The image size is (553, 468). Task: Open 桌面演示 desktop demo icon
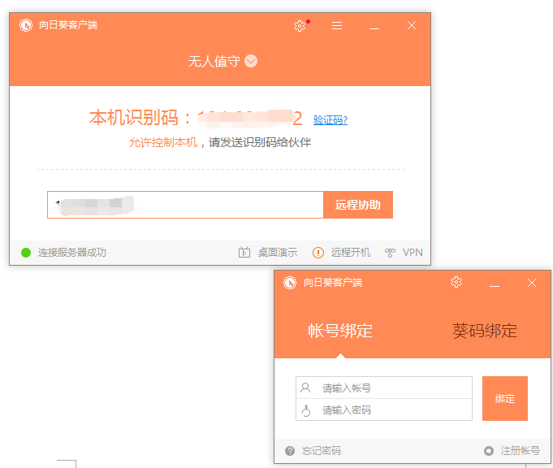point(244,253)
